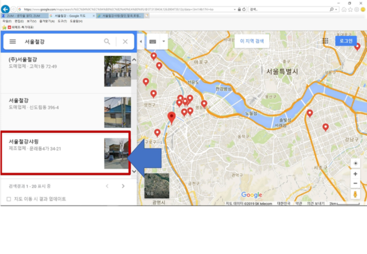Open the 서울철강샤링 result photo
This screenshot has width=367, height=254.
117,154
